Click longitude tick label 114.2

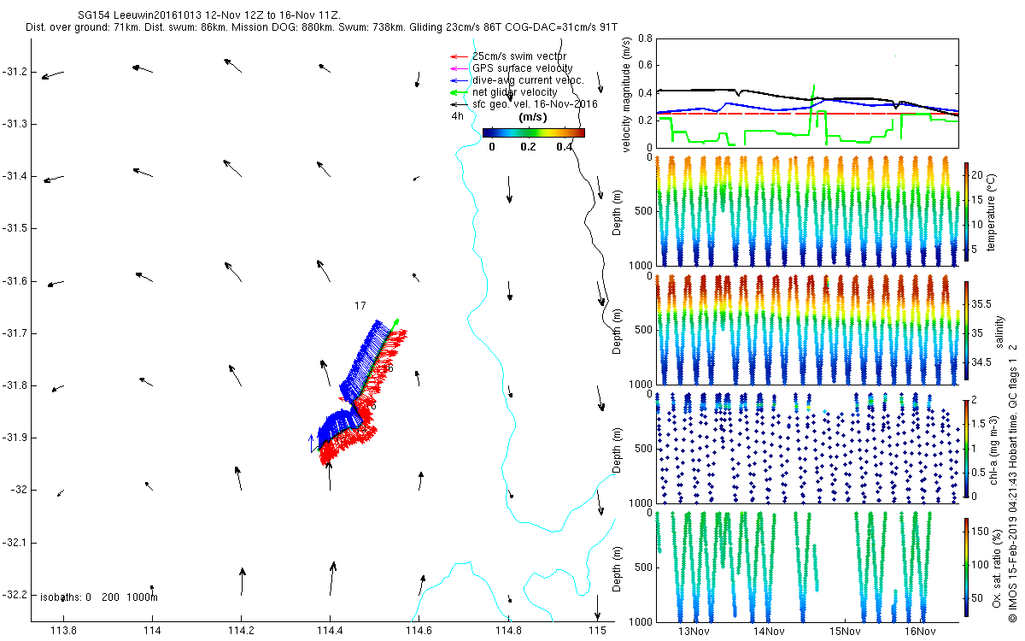pyautogui.click(x=241, y=632)
